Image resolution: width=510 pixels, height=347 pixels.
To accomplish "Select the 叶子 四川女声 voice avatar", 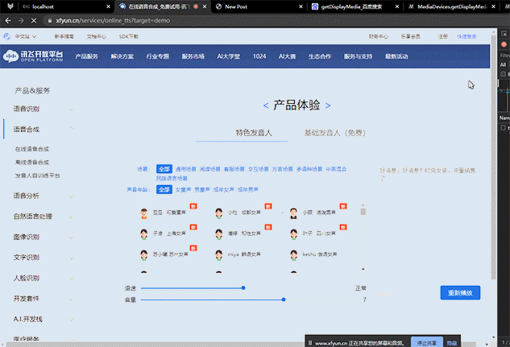I will pos(294,234).
